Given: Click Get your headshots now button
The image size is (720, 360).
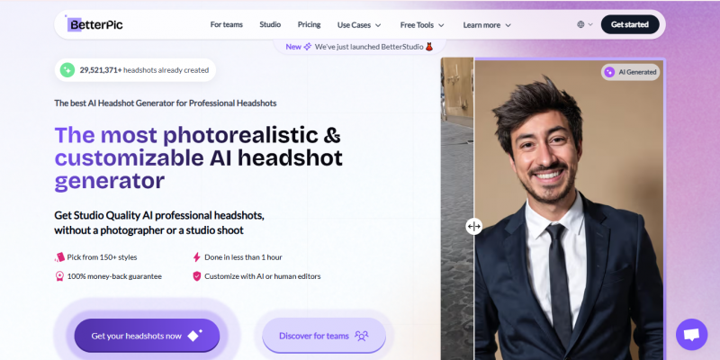Looking at the screenshot, I should tap(147, 336).
